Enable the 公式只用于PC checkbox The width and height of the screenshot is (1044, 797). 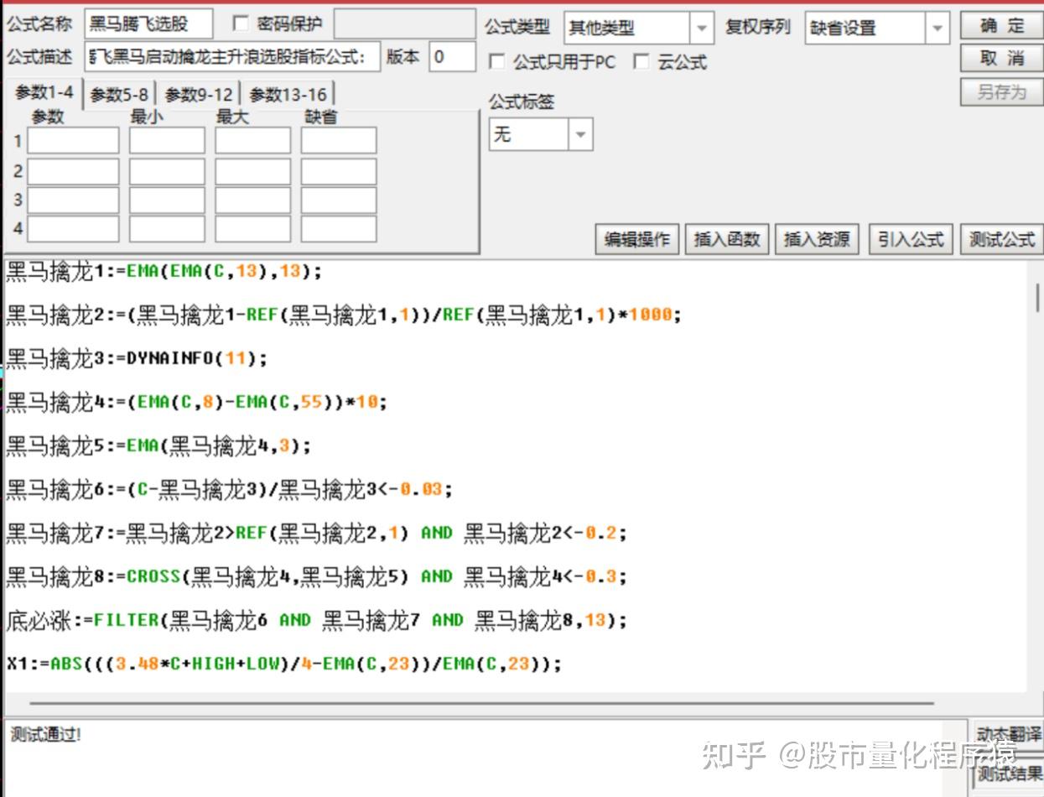click(x=497, y=62)
